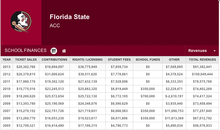Sort by Ticket Sales column header
Viewport: 220px width, 130px height.
click(25, 60)
